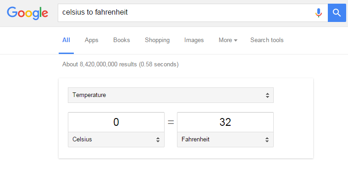This screenshot has width=348, height=183.
Task: Open the Books tab
Action: point(122,40)
